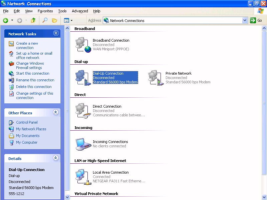Open the Search magnifier toolbar icon
The image size is (267, 200).
coord(45,20)
